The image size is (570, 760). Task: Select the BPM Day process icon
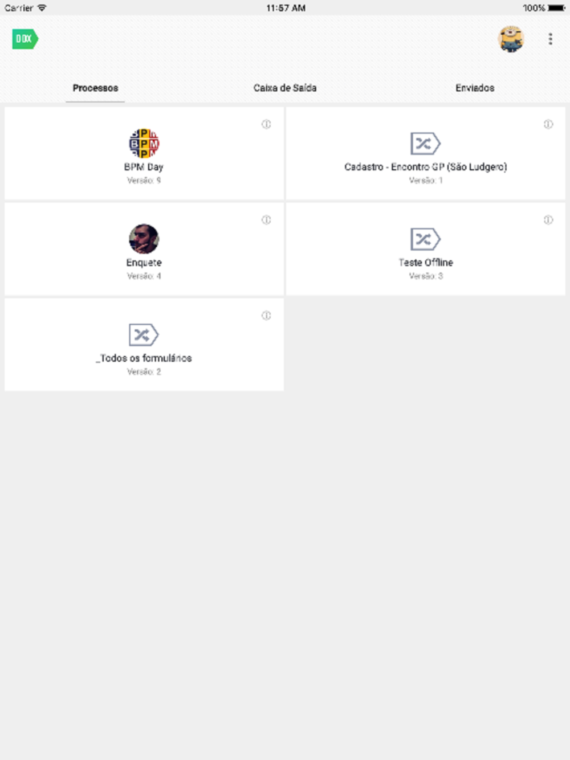point(144,143)
